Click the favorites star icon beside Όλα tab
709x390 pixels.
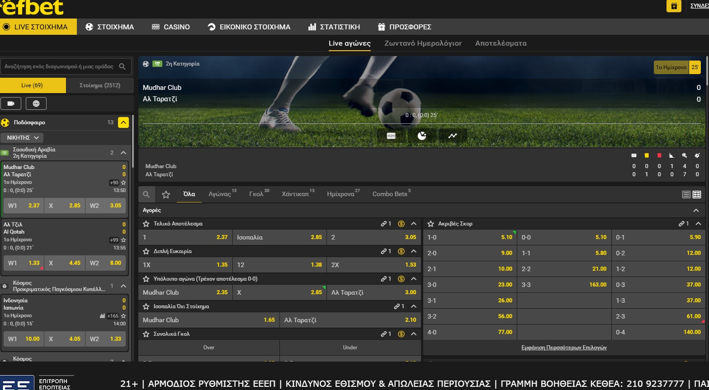(x=166, y=194)
